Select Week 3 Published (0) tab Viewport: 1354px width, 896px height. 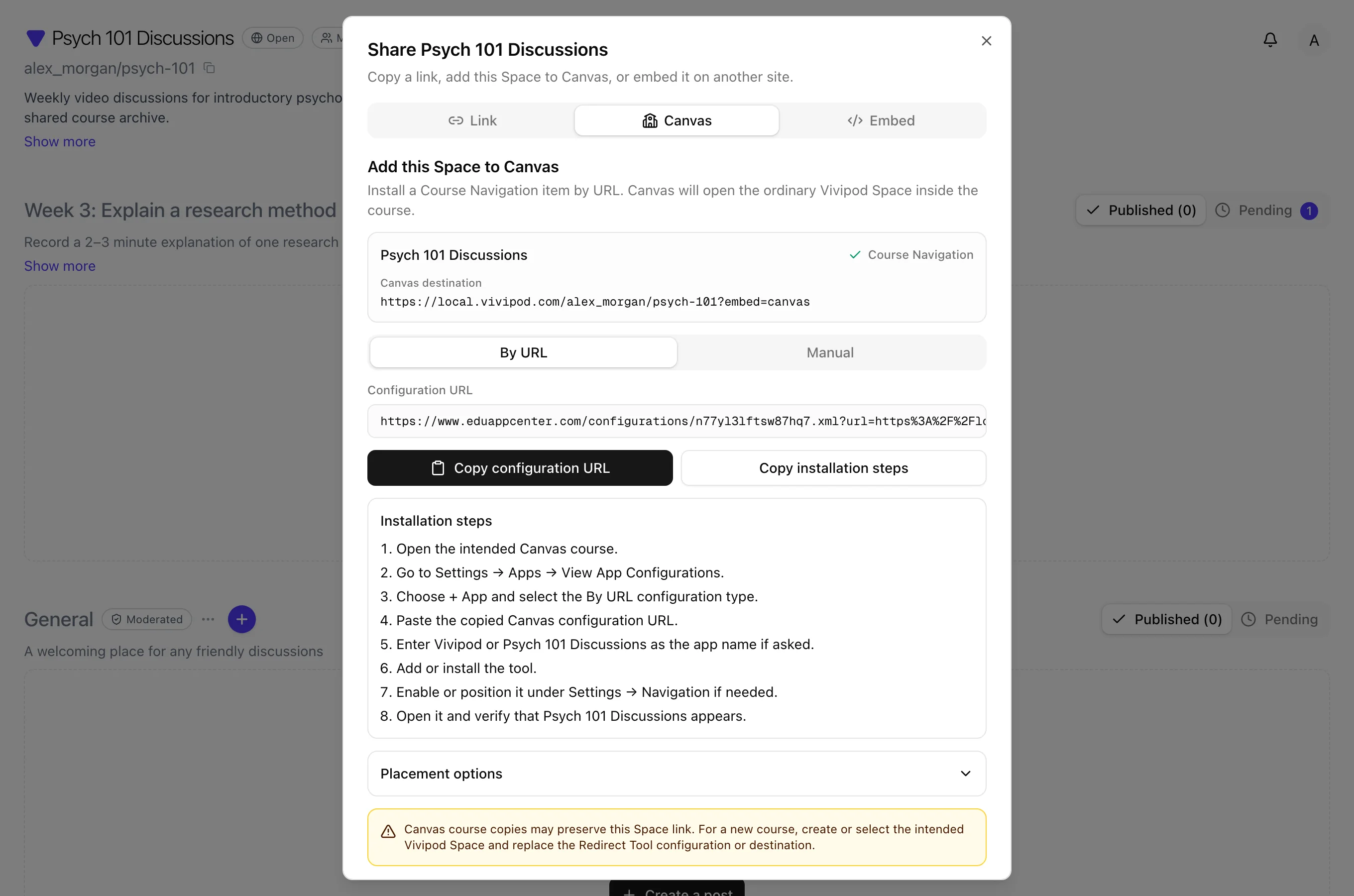tap(1140, 210)
